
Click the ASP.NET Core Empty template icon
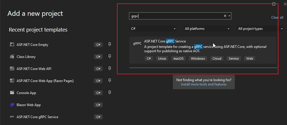[x=12, y=44]
